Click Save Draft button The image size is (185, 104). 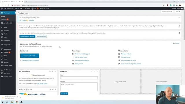(64, 94)
